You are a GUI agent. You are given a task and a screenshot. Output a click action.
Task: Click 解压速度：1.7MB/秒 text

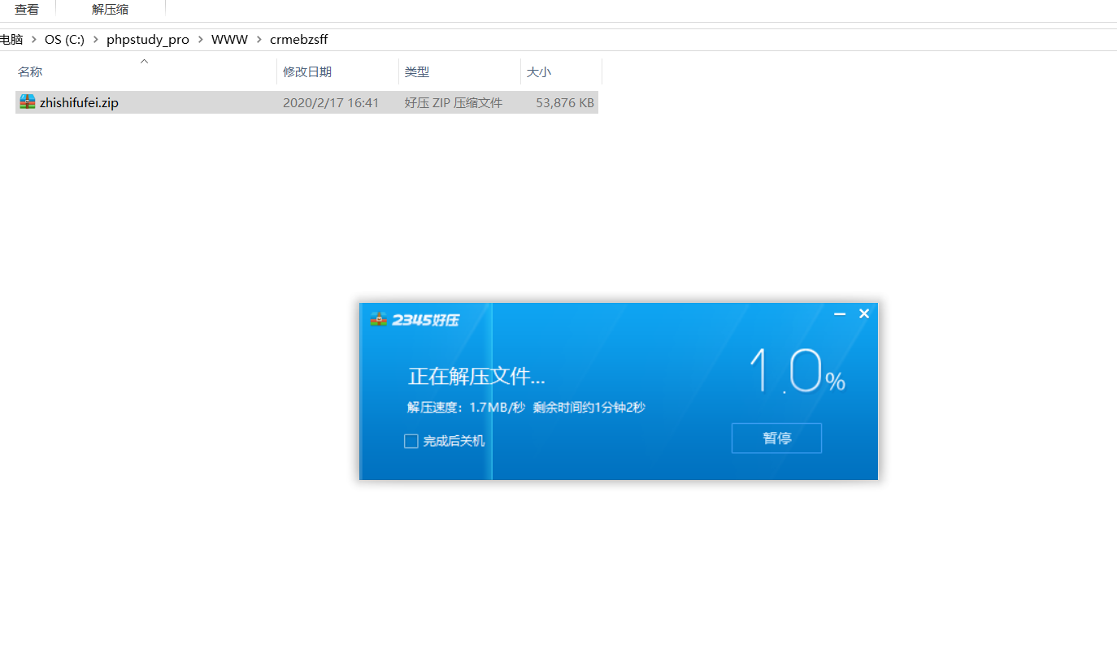(x=467, y=408)
